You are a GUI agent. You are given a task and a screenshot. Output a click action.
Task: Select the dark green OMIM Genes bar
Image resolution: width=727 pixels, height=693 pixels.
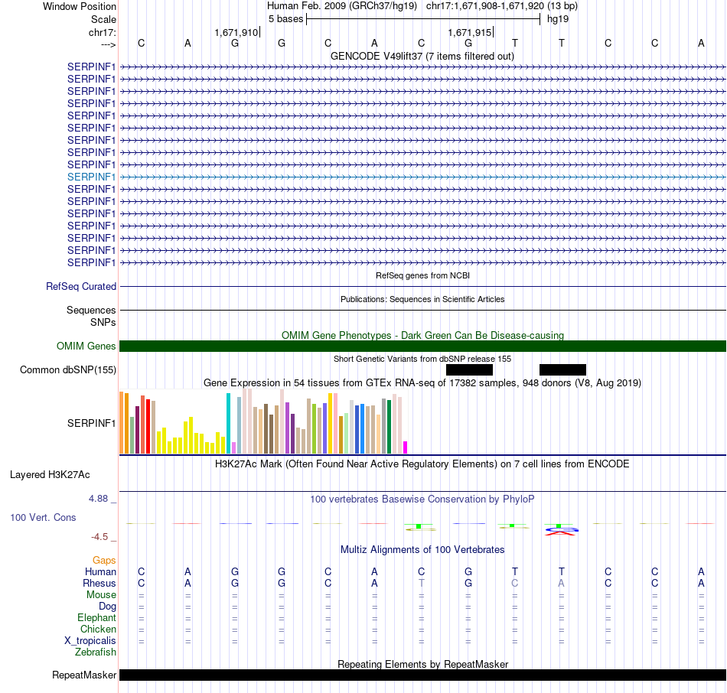tap(423, 346)
